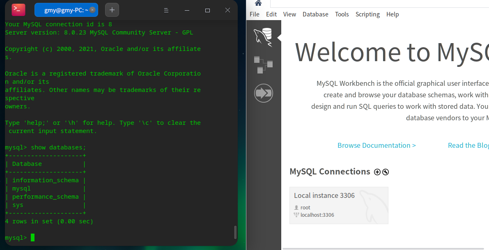
Task: Minimize the terminal window
Action: [187, 10]
